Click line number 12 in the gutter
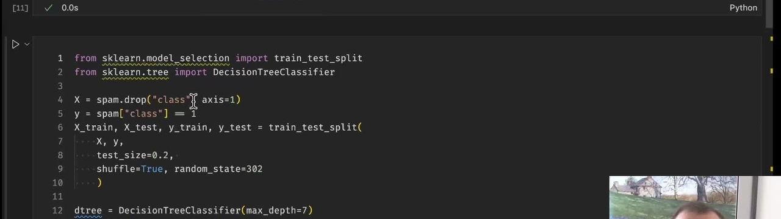Screen dimensions: 781x219 (57, 210)
